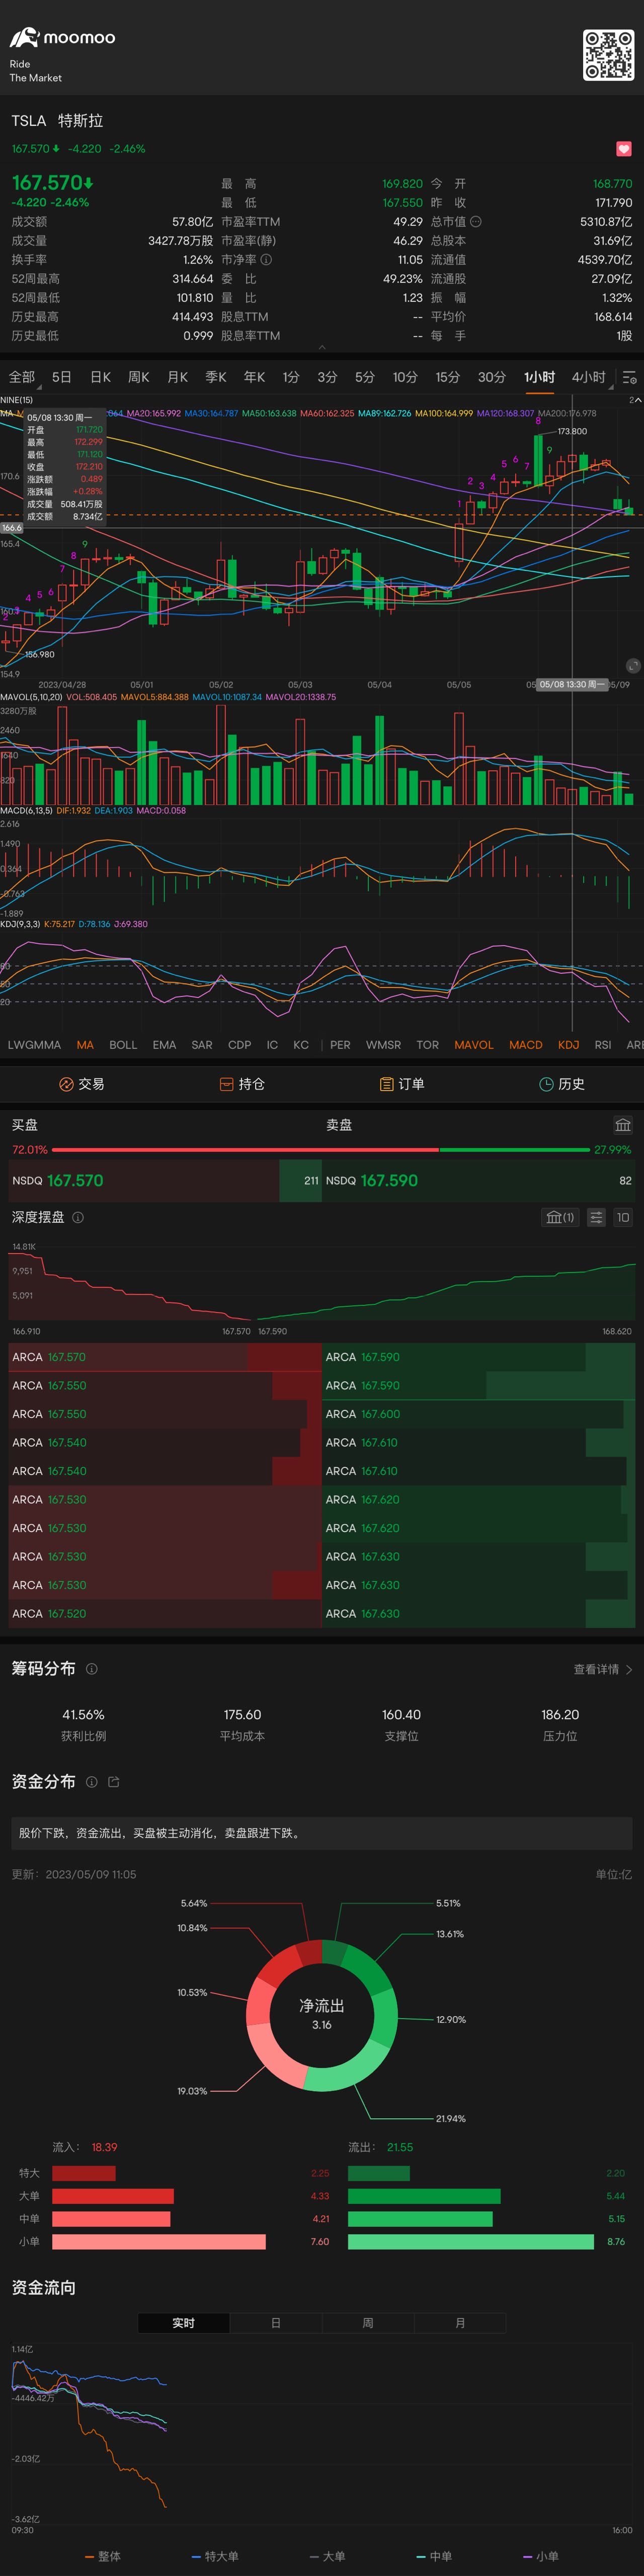
Task: Open the info icon beside 总市值
Action: click(x=476, y=222)
